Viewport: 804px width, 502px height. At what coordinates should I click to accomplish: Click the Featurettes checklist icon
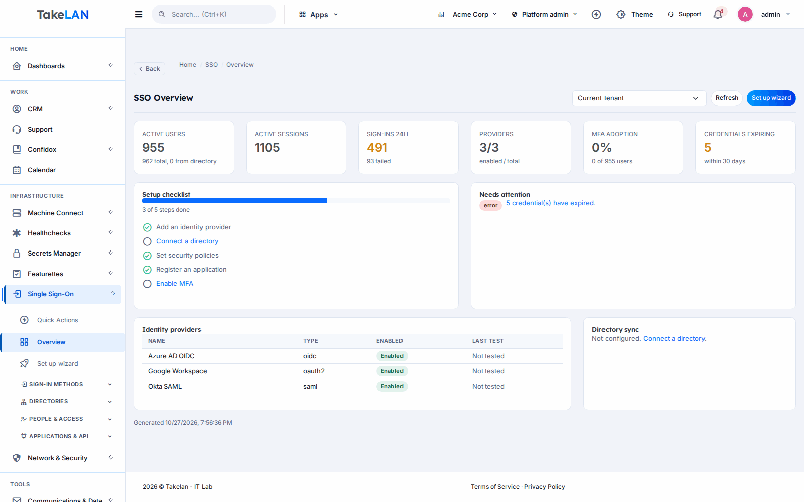(17, 274)
